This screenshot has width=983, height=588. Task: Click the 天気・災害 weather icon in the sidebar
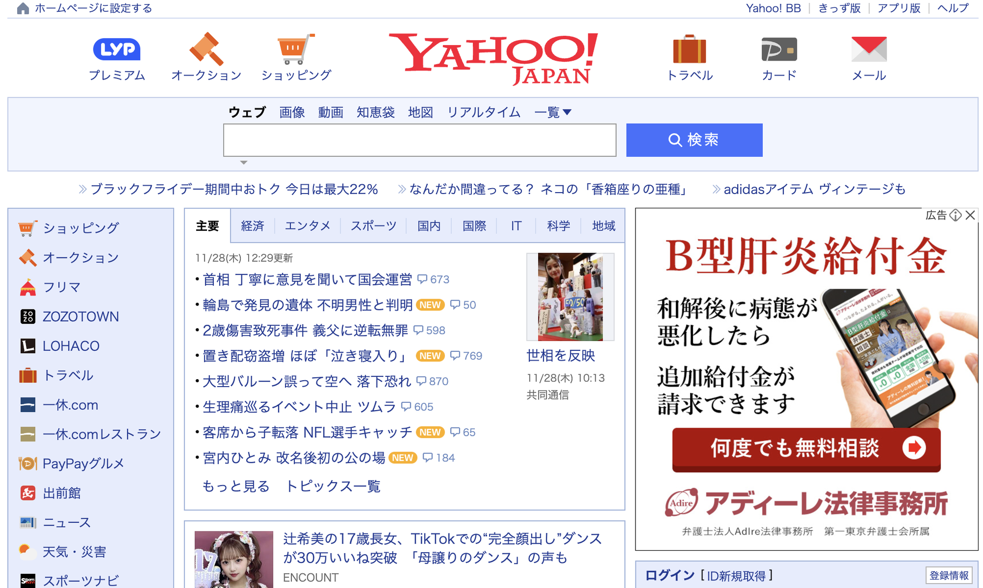coord(28,552)
